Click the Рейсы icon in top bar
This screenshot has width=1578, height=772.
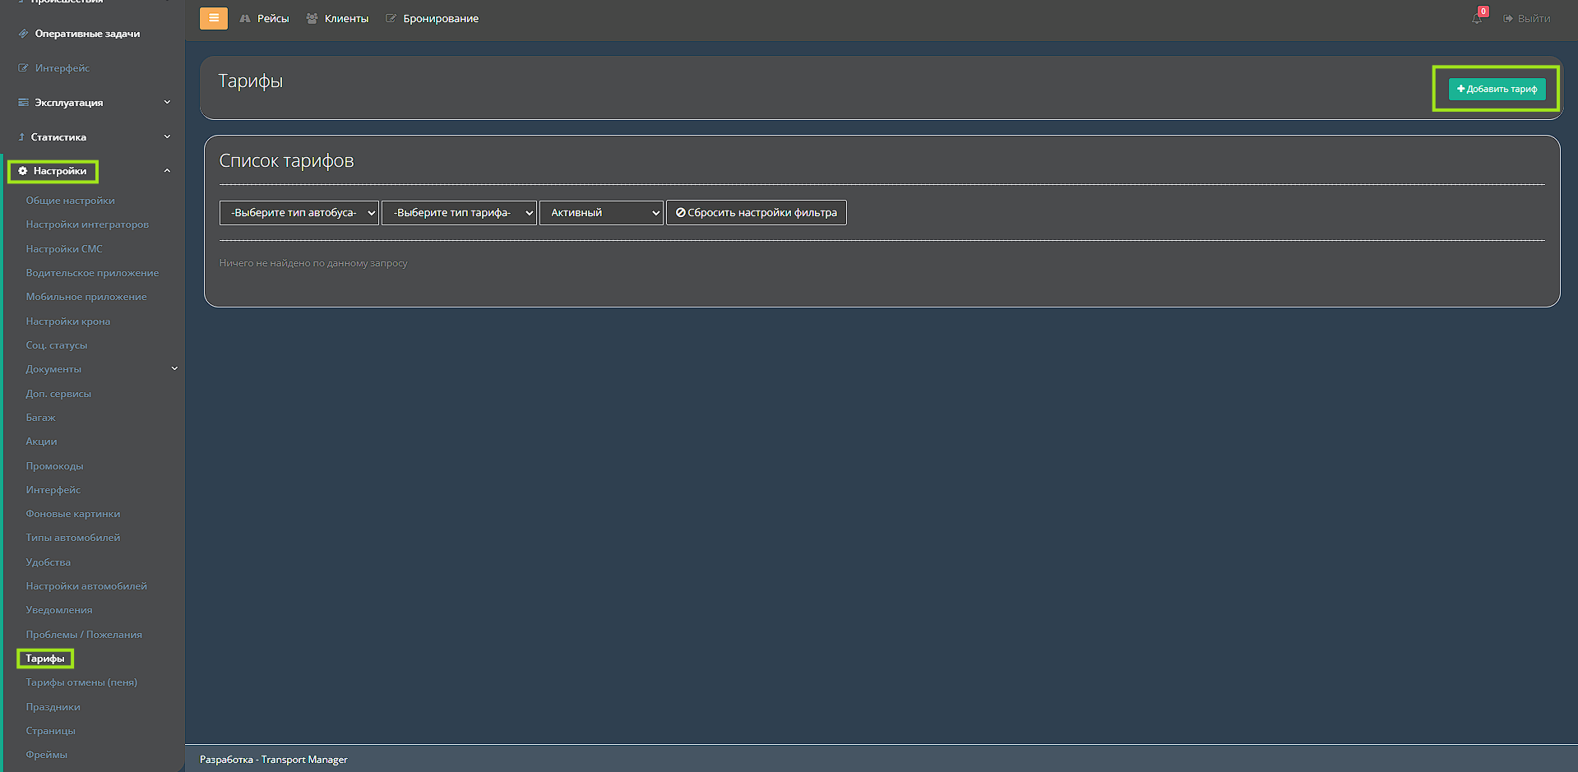(245, 18)
